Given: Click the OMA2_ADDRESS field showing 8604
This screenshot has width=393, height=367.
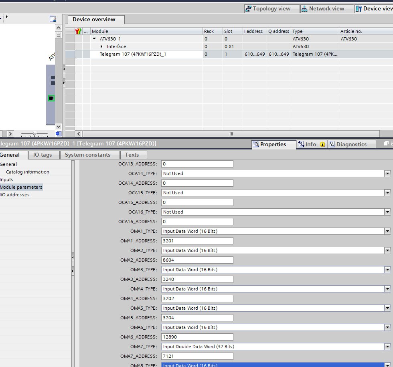Looking at the screenshot, I should pos(197,260).
